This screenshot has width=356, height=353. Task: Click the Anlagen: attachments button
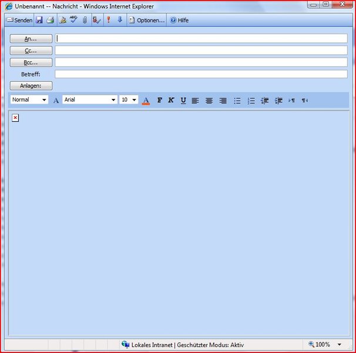(31, 86)
